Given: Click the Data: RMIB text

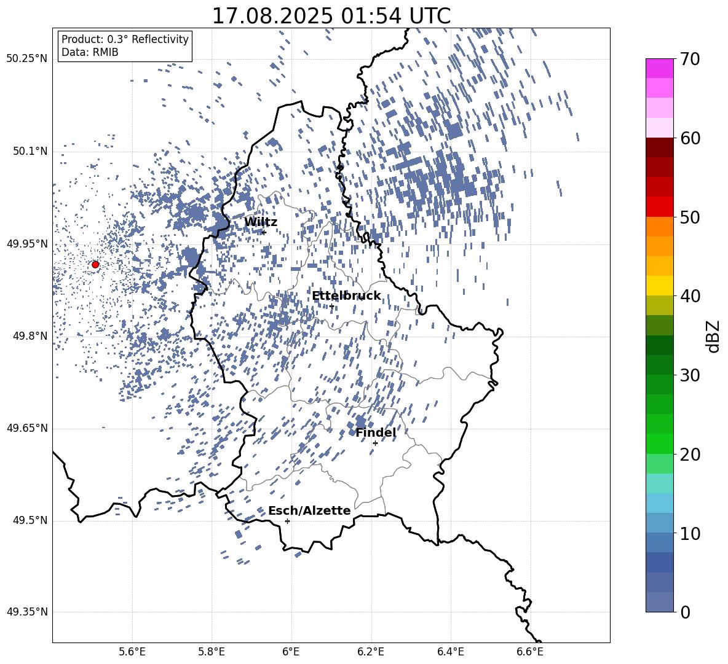Looking at the screenshot, I should 90,52.
